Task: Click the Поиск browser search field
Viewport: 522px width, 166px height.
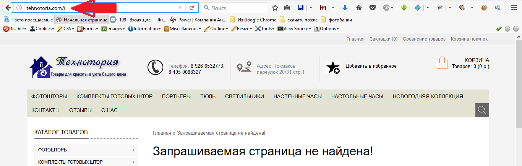Action: click(234, 8)
